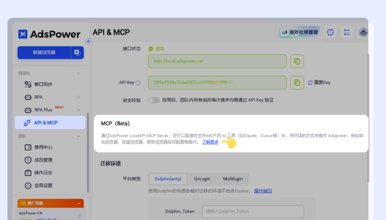The width and height of the screenshot is (386, 220).
Task: Copy the API Key
Action: coord(297,83)
